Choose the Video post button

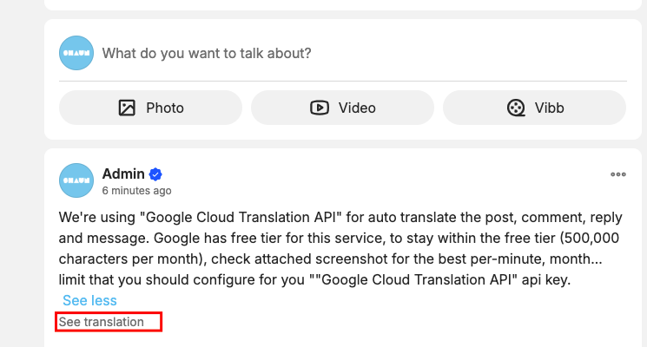coord(342,108)
